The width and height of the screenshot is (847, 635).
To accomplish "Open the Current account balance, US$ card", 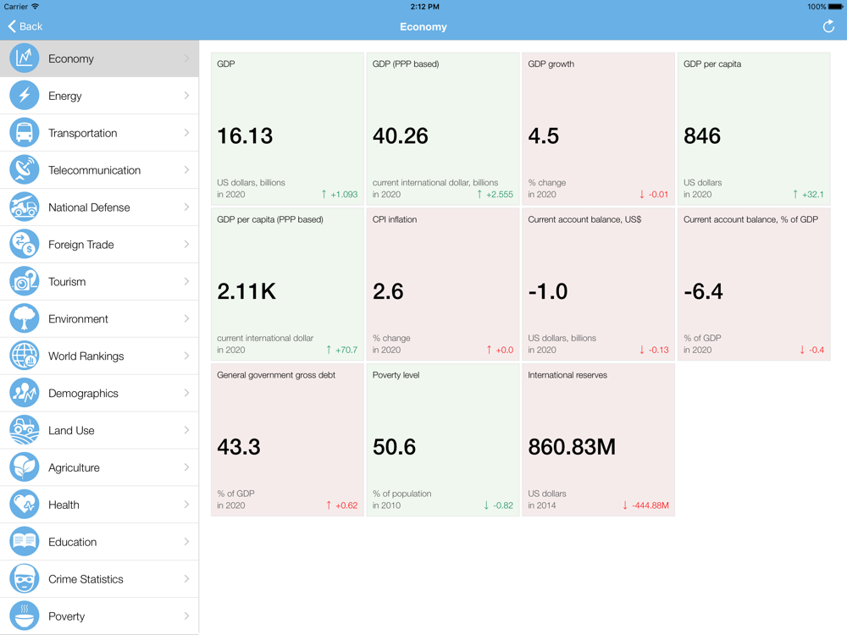I will pyautogui.click(x=599, y=284).
